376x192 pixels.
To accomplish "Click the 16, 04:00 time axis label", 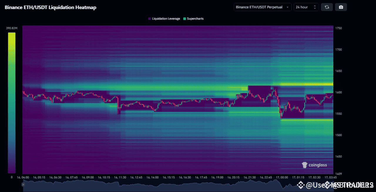I will [23, 178].
